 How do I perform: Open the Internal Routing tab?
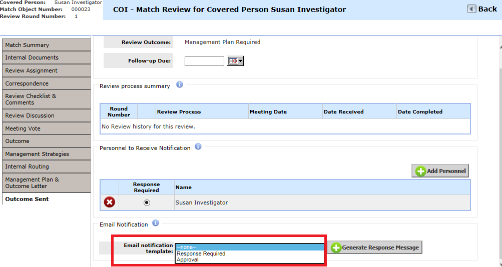click(47, 166)
